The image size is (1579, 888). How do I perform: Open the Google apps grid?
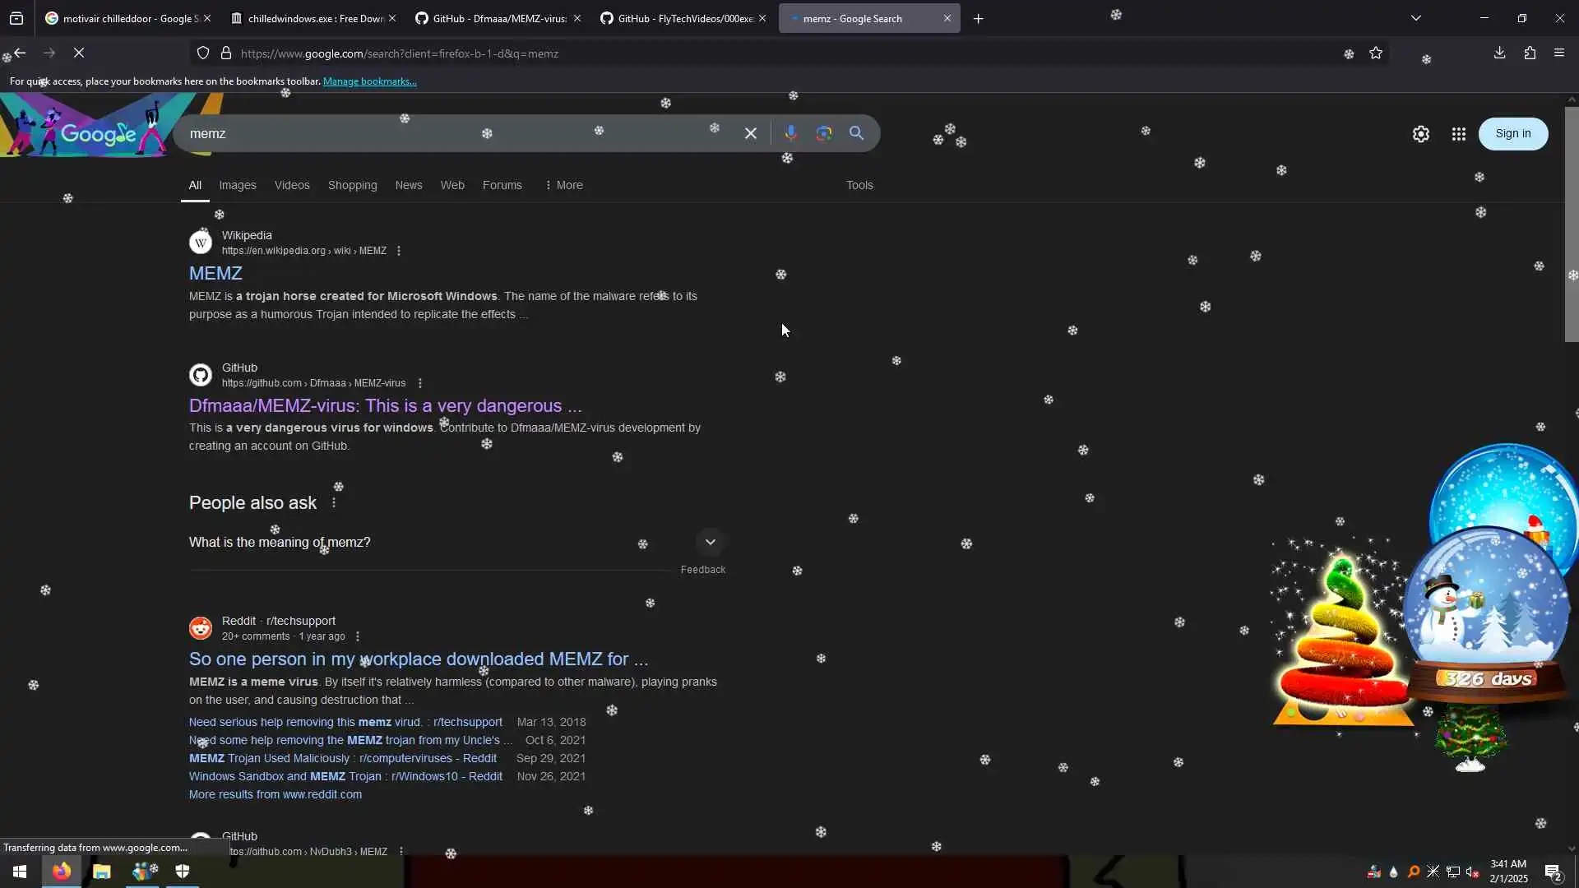point(1458,134)
